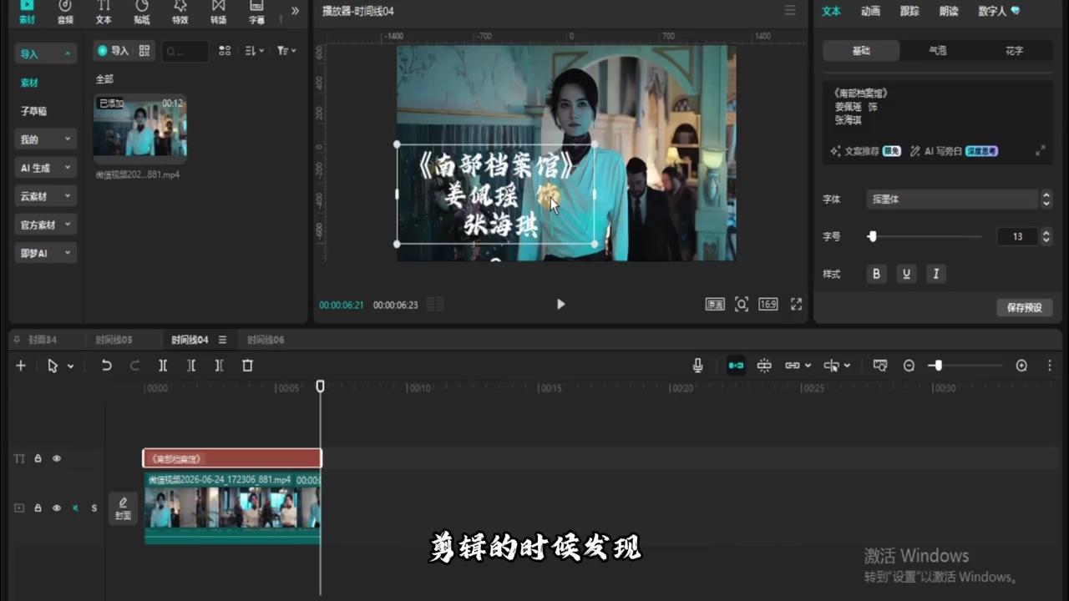Switch to the 数字人 tab

(999, 11)
